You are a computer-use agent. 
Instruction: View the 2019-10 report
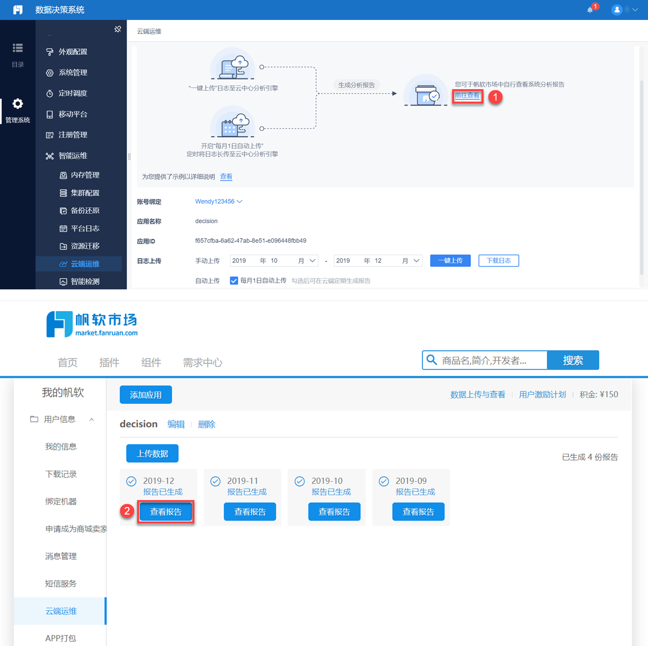coord(334,512)
